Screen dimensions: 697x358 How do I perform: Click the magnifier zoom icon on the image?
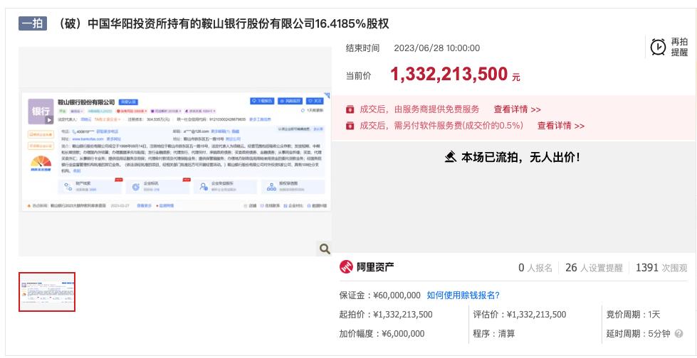[325, 249]
